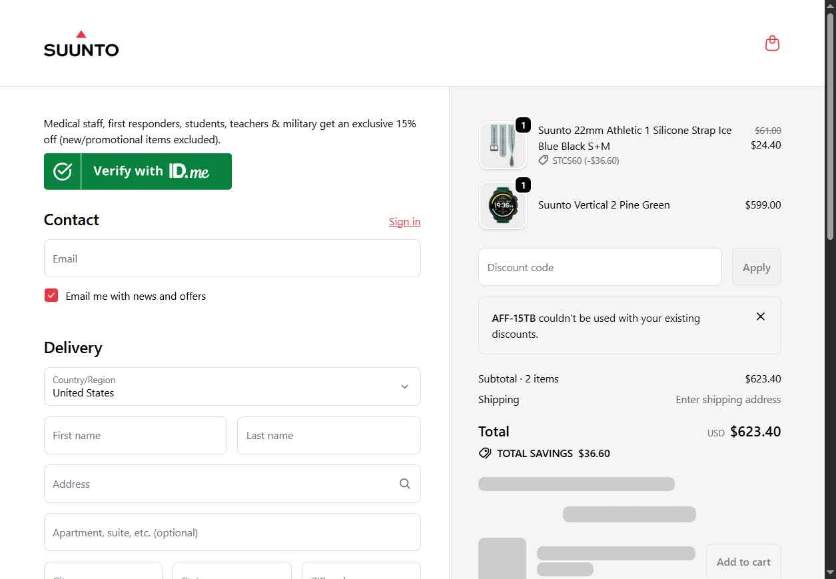Click the STCS60 (-$36.60) discount label
This screenshot has height=579, width=836.
586,161
